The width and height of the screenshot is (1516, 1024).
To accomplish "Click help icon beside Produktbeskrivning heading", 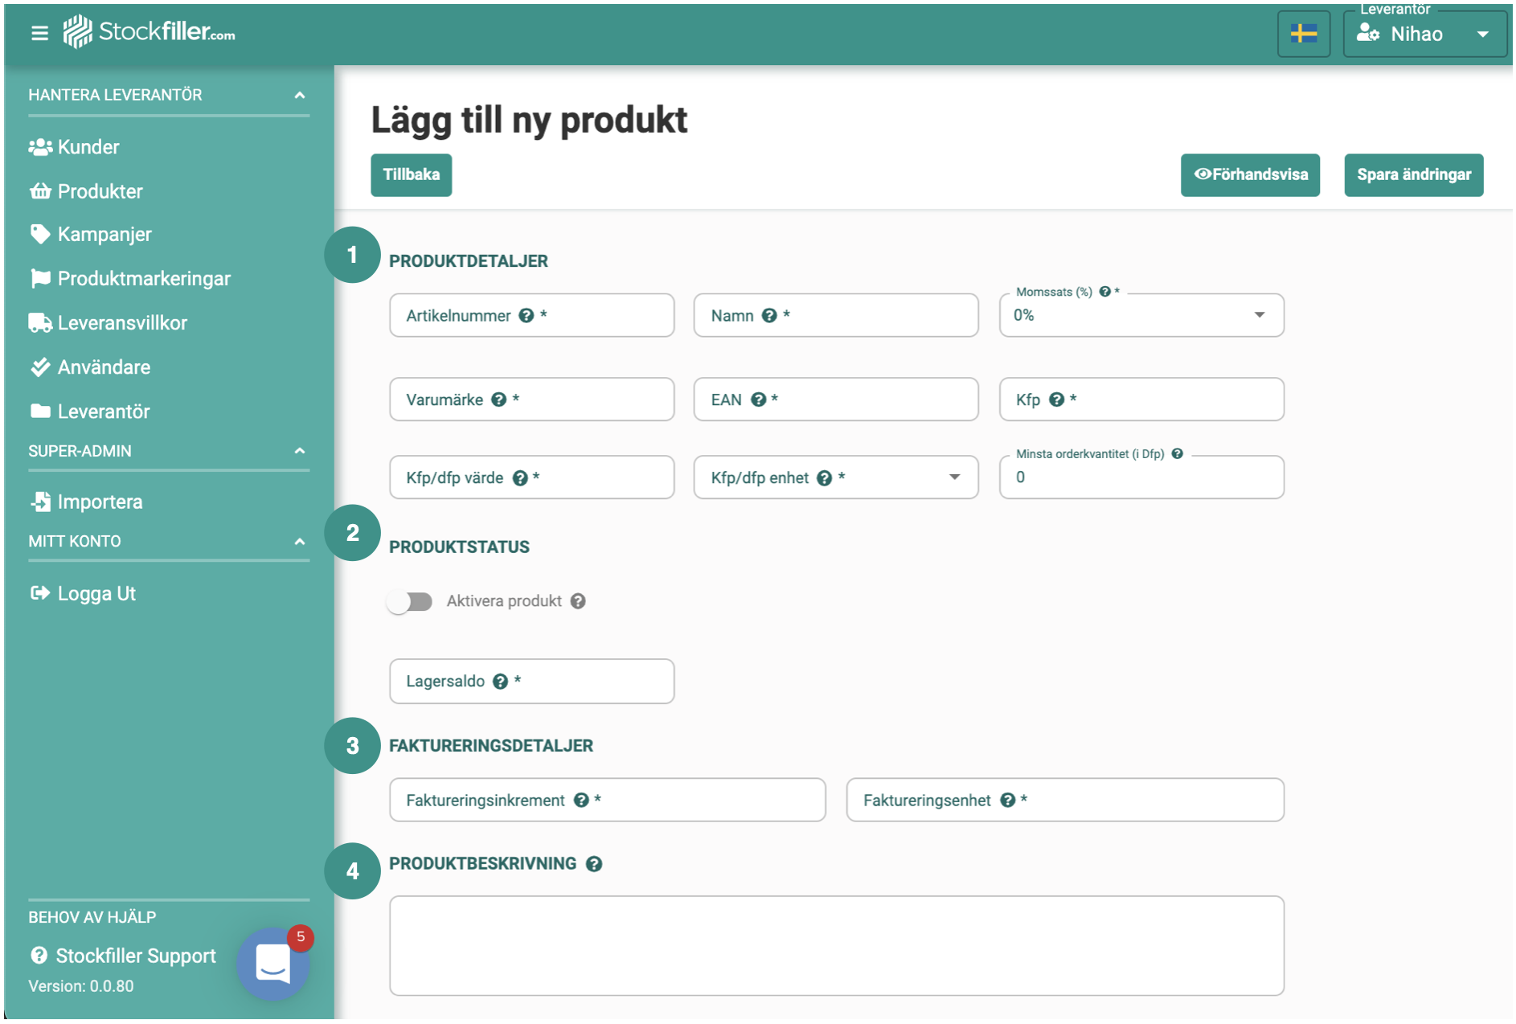I will point(594,864).
